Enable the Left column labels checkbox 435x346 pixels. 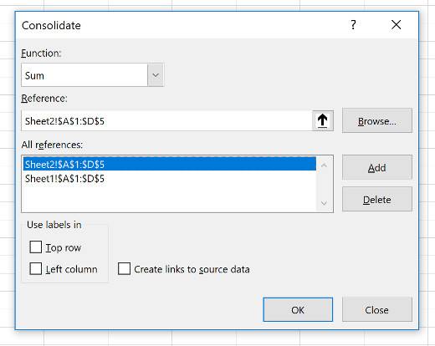point(36,269)
